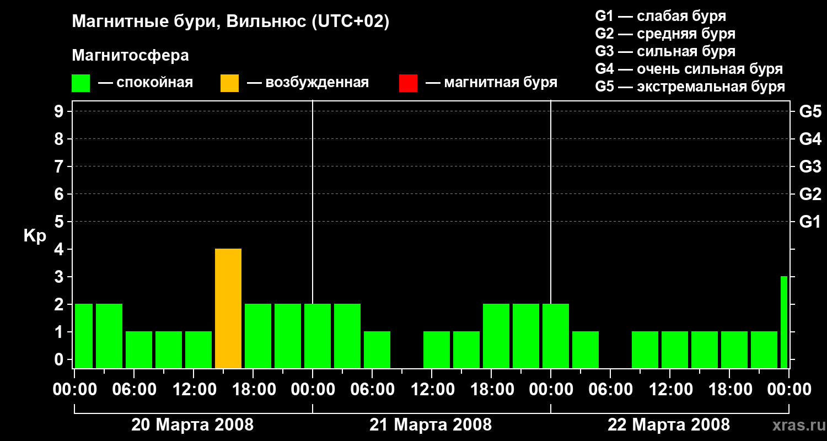Select the date label '21 Марта 2008'
Image resolution: width=827 pixels, height=441 pixels.
(x=431, y=424)
